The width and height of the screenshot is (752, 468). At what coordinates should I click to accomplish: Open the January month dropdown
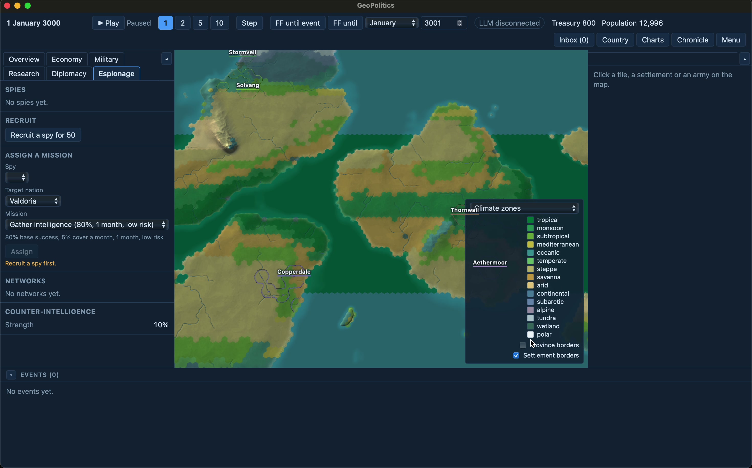pyautogui.click(x=392, y=23)
